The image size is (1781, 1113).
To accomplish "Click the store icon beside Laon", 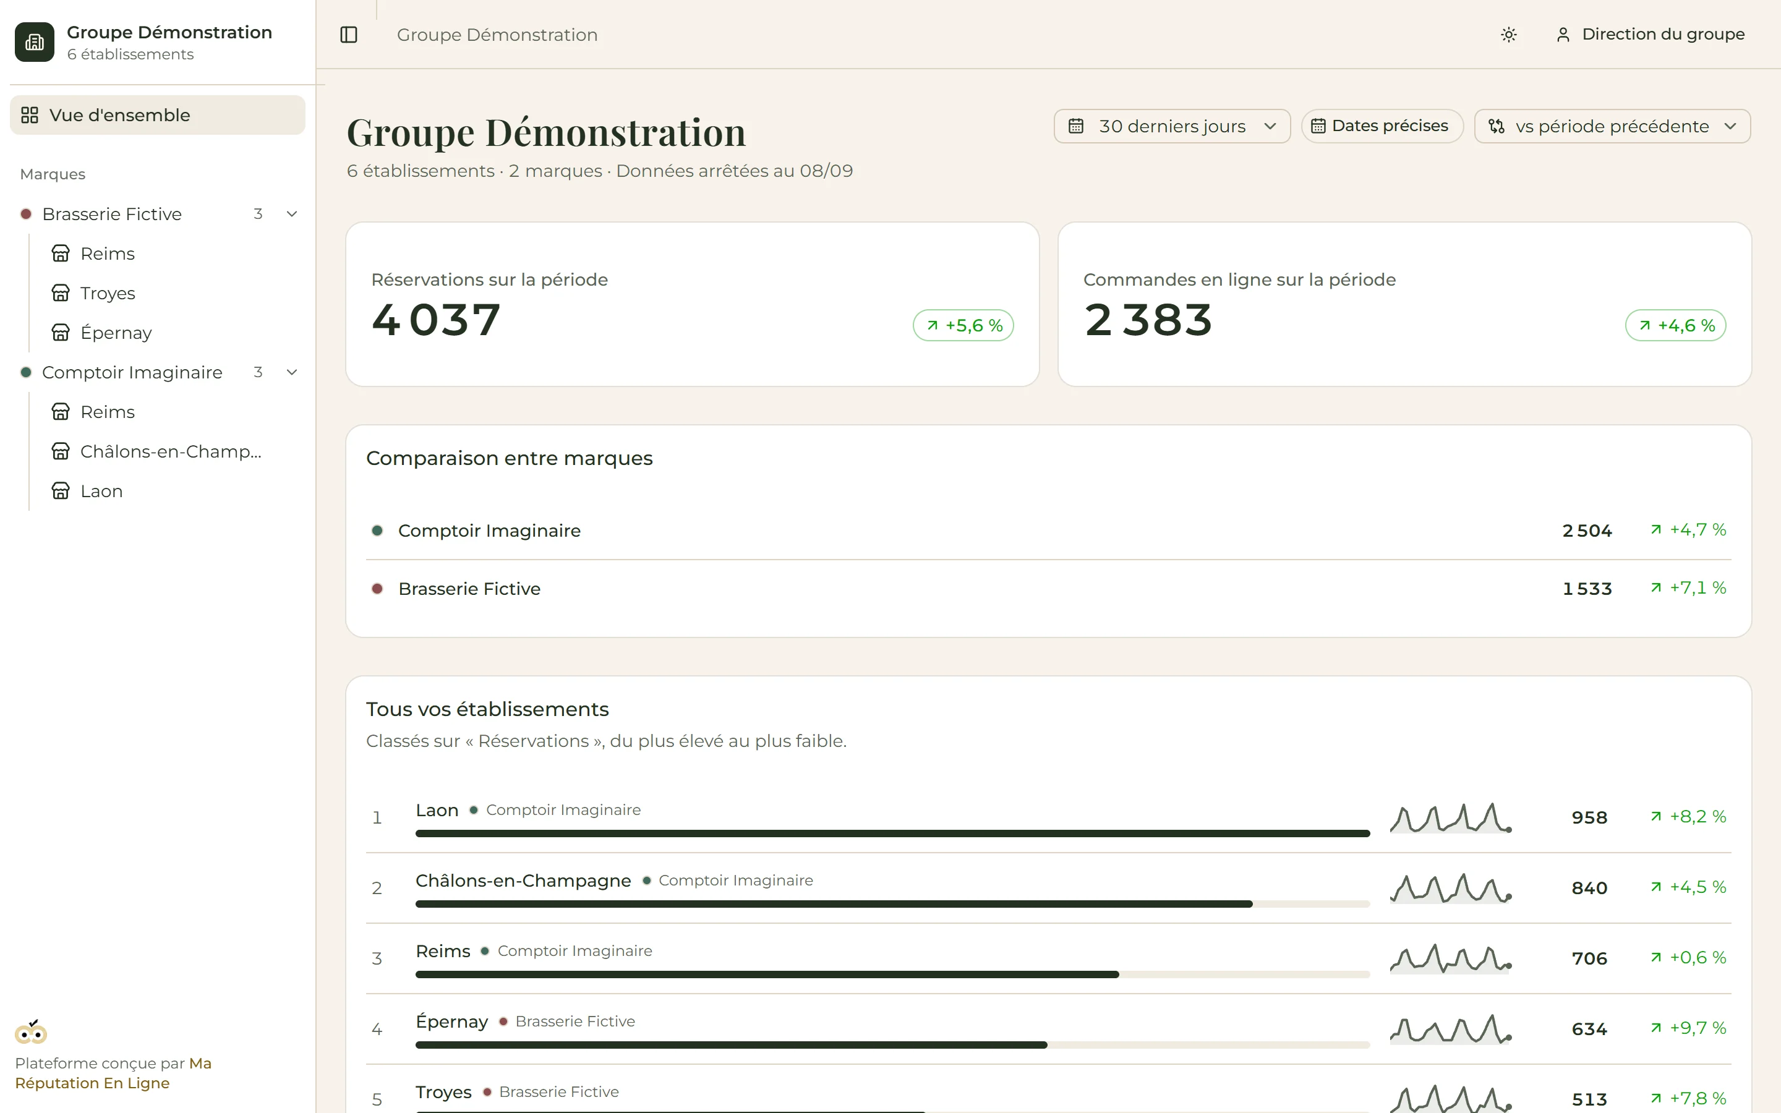I will [x=61, y=491].
